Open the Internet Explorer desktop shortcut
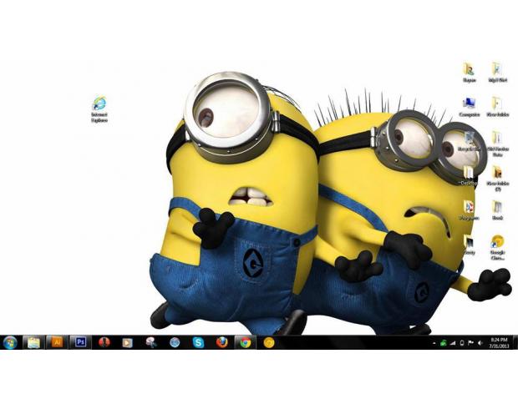The height and width of the screenshot is (409, 518). coord(99,109)
